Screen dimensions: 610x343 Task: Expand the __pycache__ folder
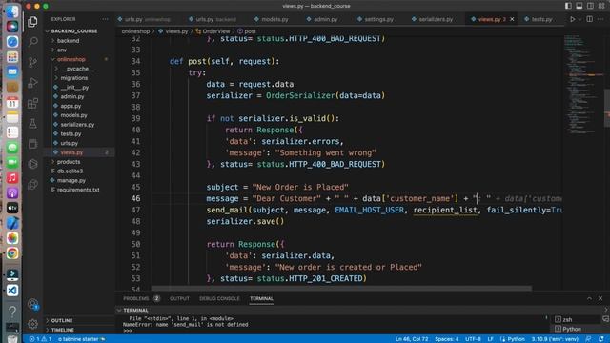tap(77, 69)
